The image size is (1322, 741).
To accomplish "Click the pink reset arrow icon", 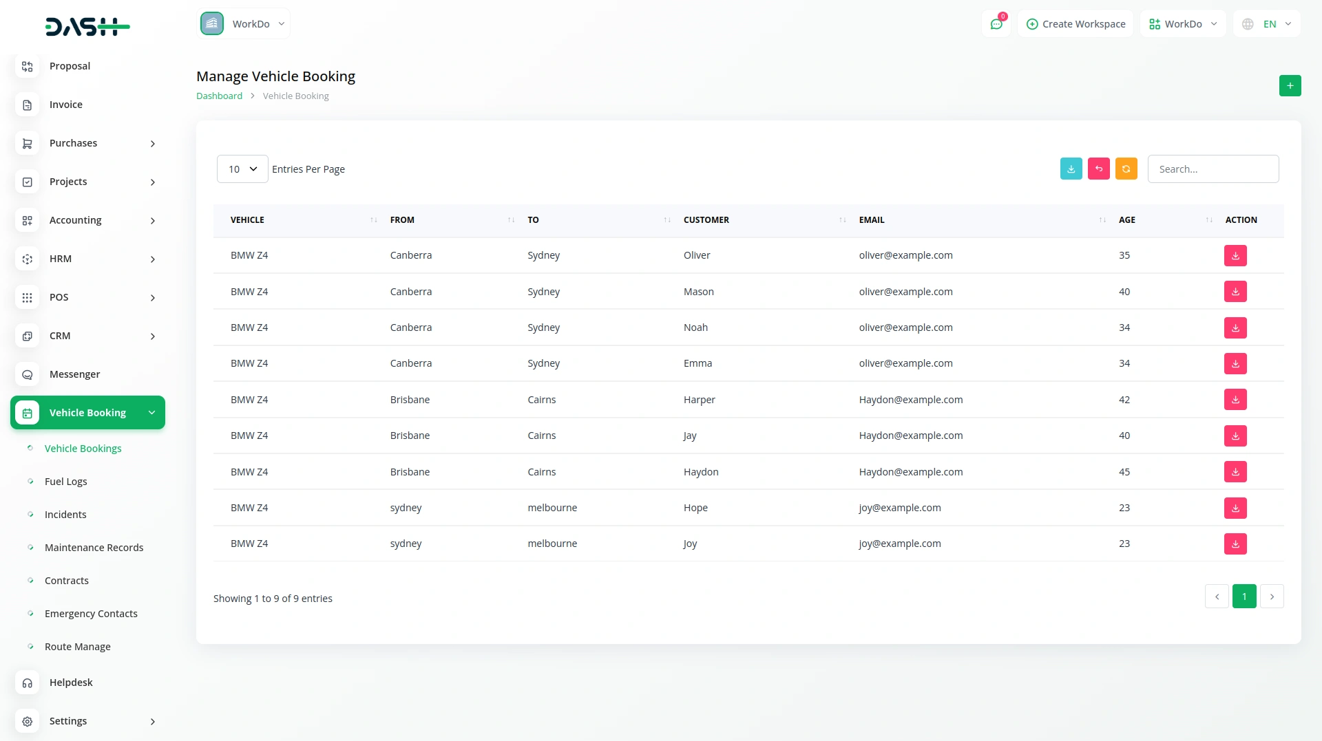I will (x=1098, y=169).
